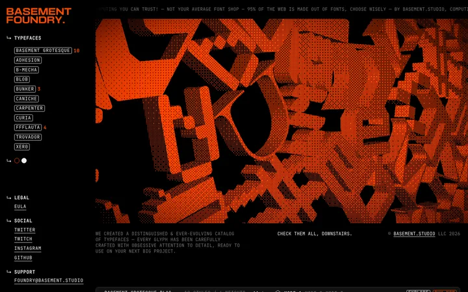Click the style count '10' beside Basement Grotesque
The height and width of the screenshot is (292, 468).
pyautogui.click(x=77, y=51)
